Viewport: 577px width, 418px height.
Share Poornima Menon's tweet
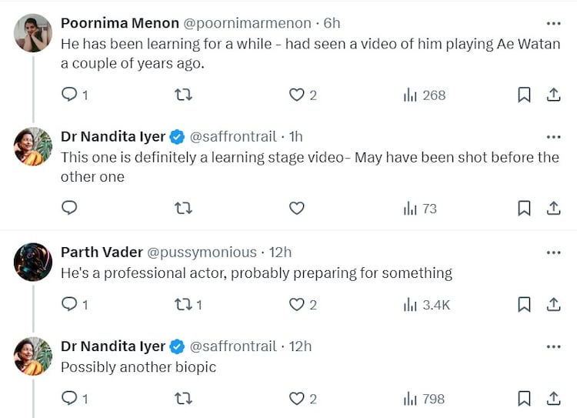553,95
